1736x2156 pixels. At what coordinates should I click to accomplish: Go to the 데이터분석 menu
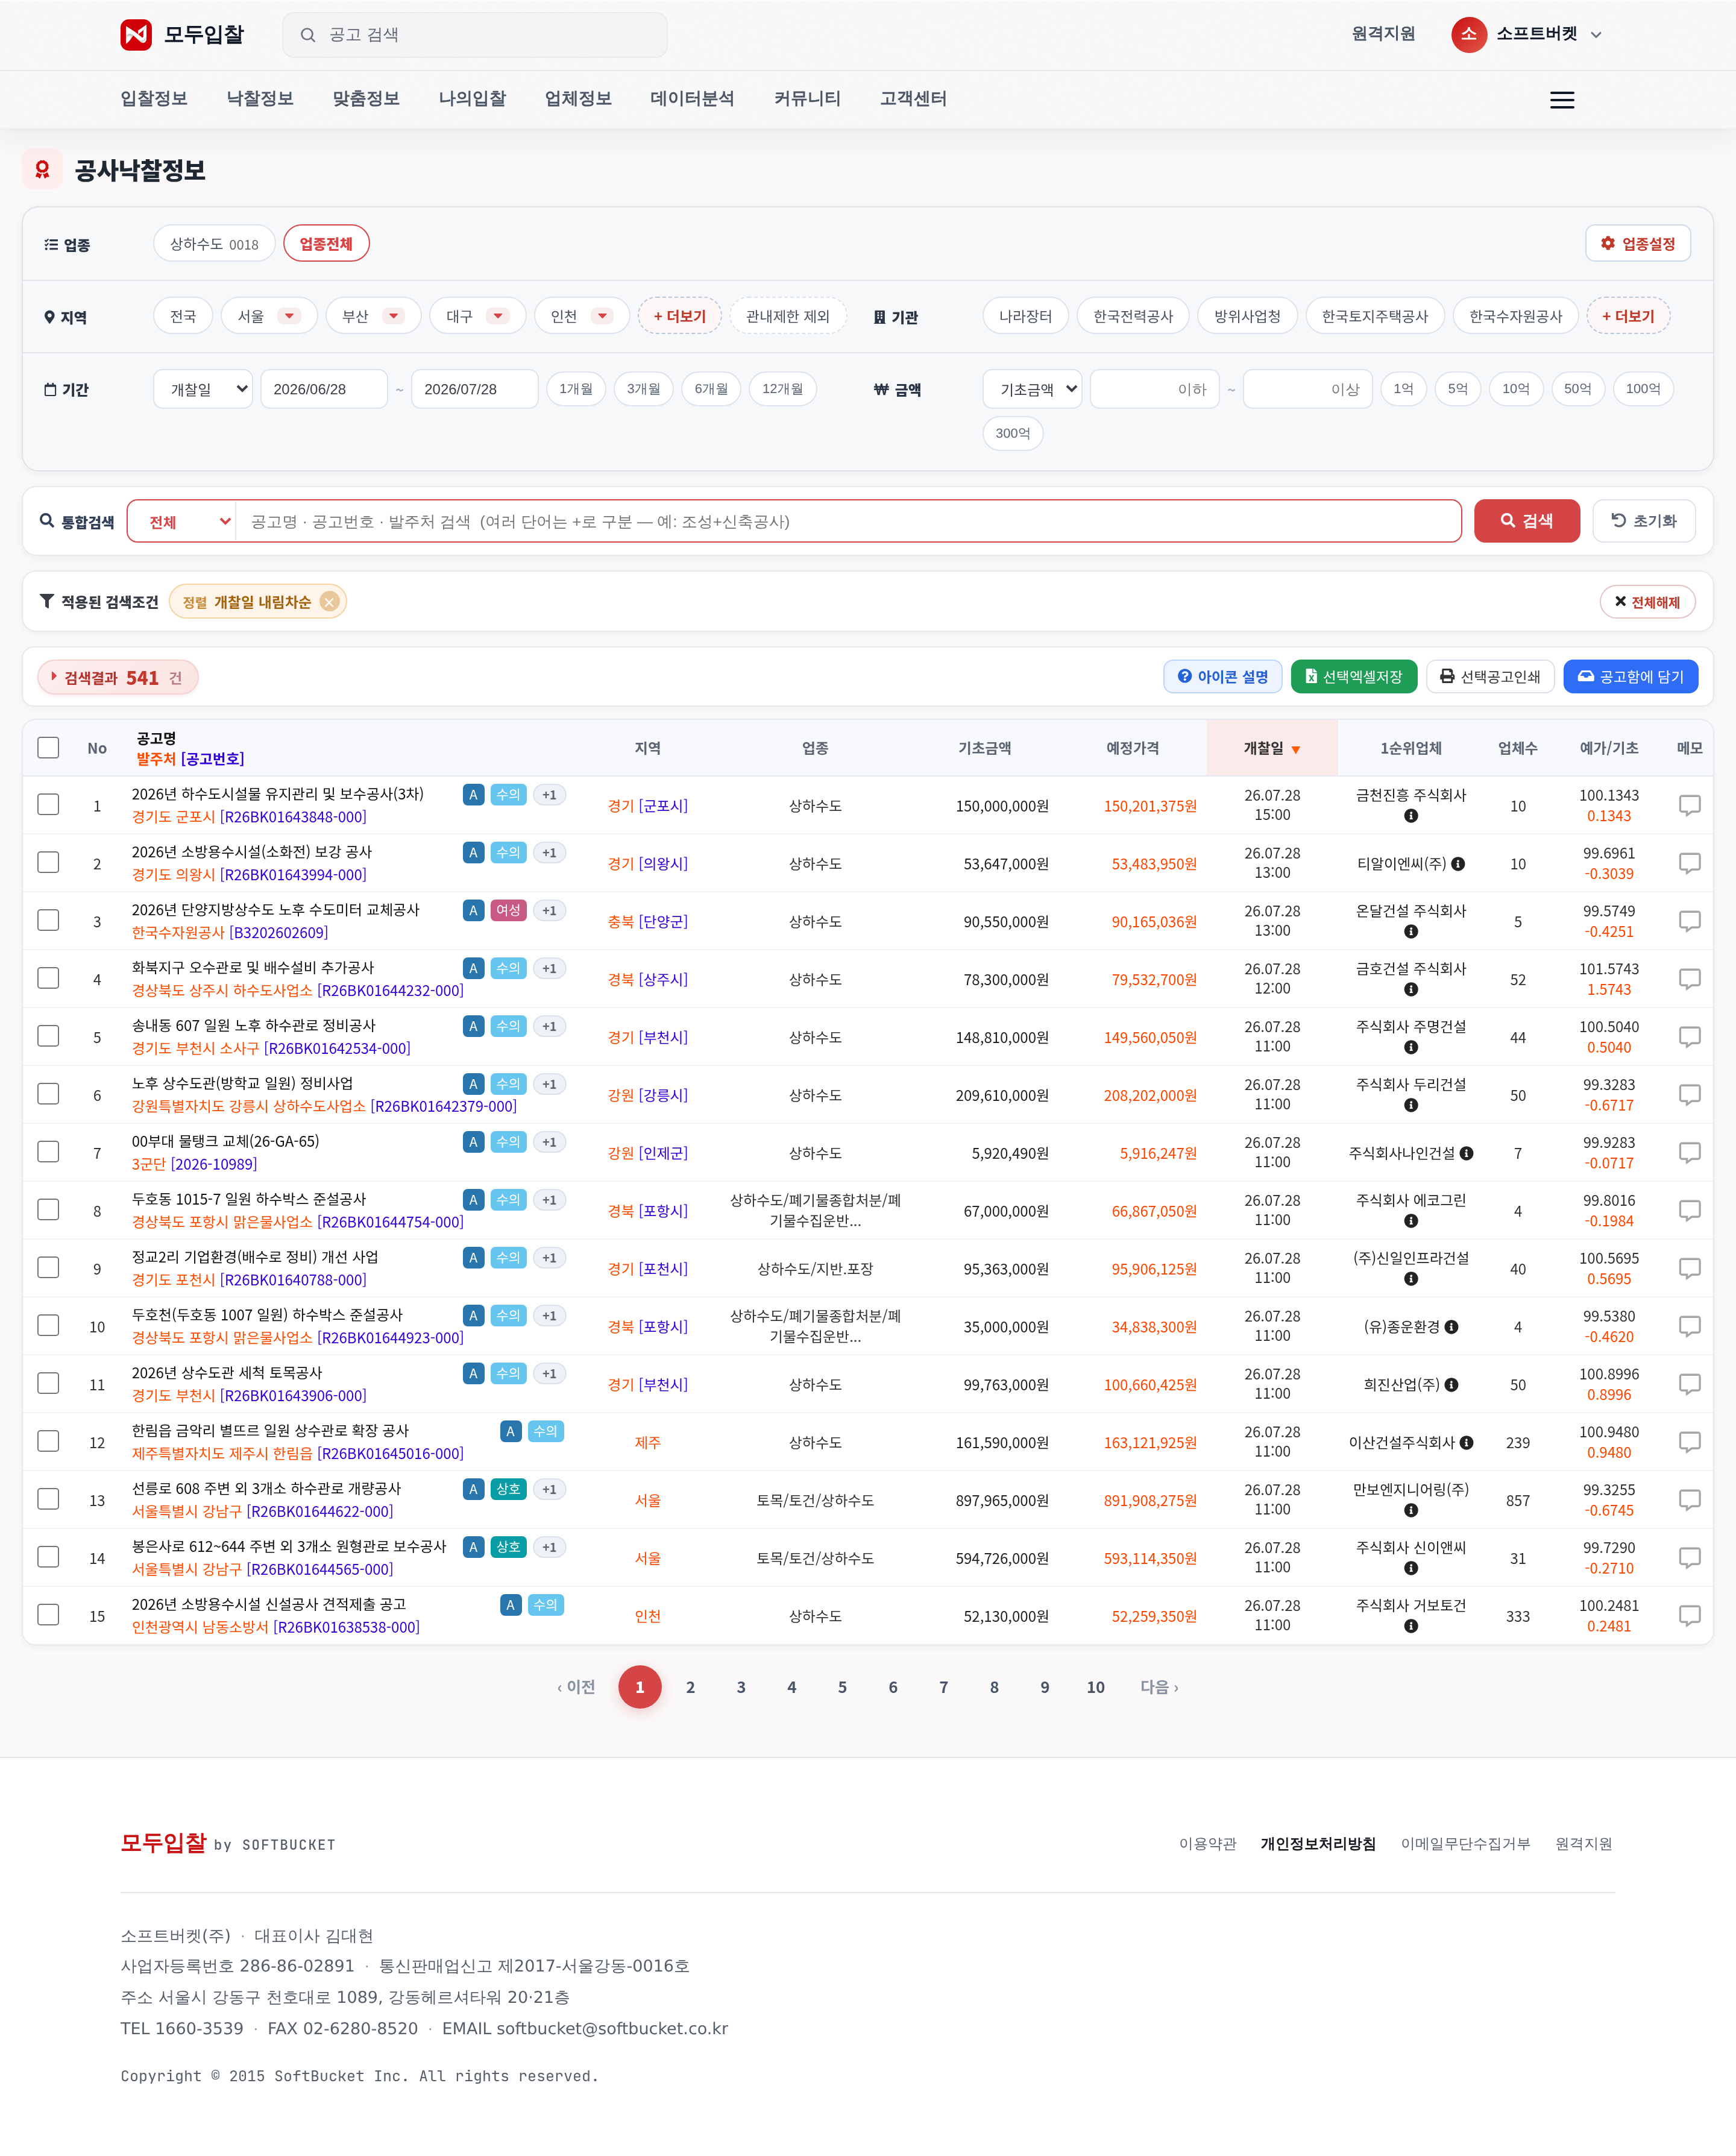(692, 99)
